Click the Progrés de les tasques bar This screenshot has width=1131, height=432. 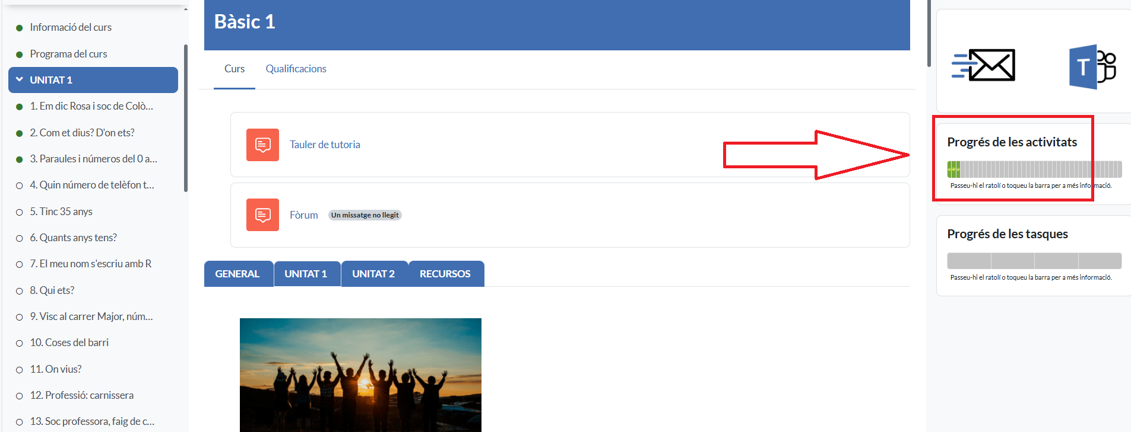point(1034,261)
